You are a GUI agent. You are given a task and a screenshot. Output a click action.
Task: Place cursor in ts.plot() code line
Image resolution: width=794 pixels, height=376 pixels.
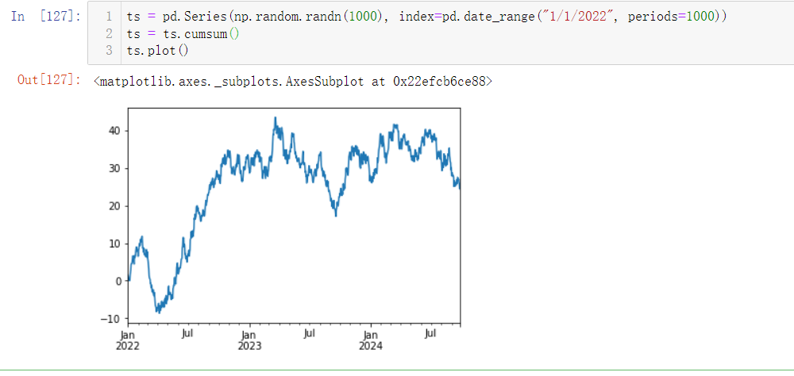click(157, 51)
